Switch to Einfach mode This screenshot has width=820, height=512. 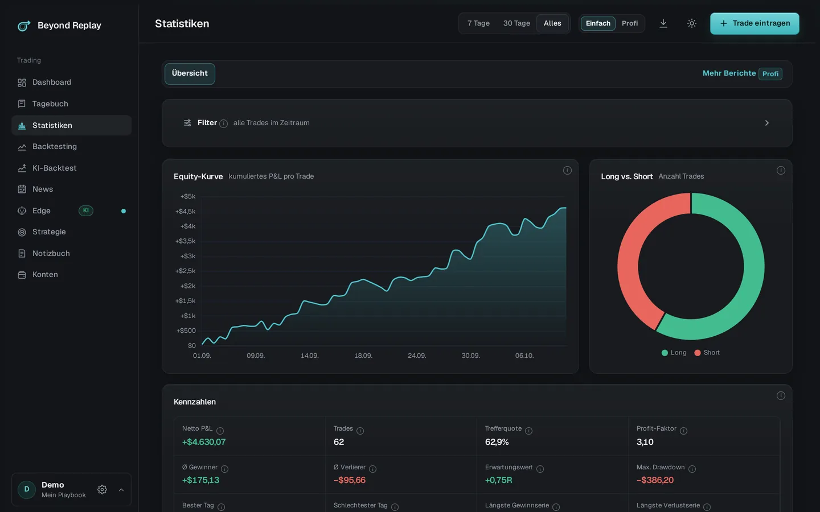pyautogui.click(x=598, y=23)
